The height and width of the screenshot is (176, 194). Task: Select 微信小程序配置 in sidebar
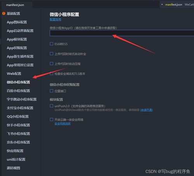point(18,82)
